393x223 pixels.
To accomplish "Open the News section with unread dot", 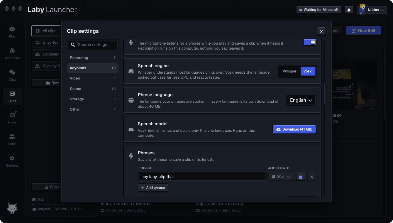I will [x=12, y=118].
